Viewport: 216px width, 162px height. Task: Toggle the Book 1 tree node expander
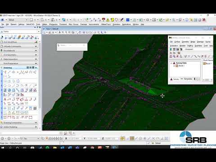tap(174, 66)
